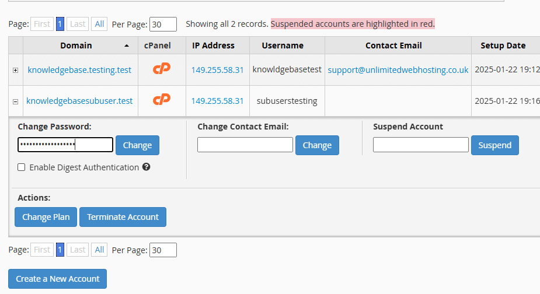Click the suspended accounts red notice
540x294 pixels.
(x=353, y=24)
